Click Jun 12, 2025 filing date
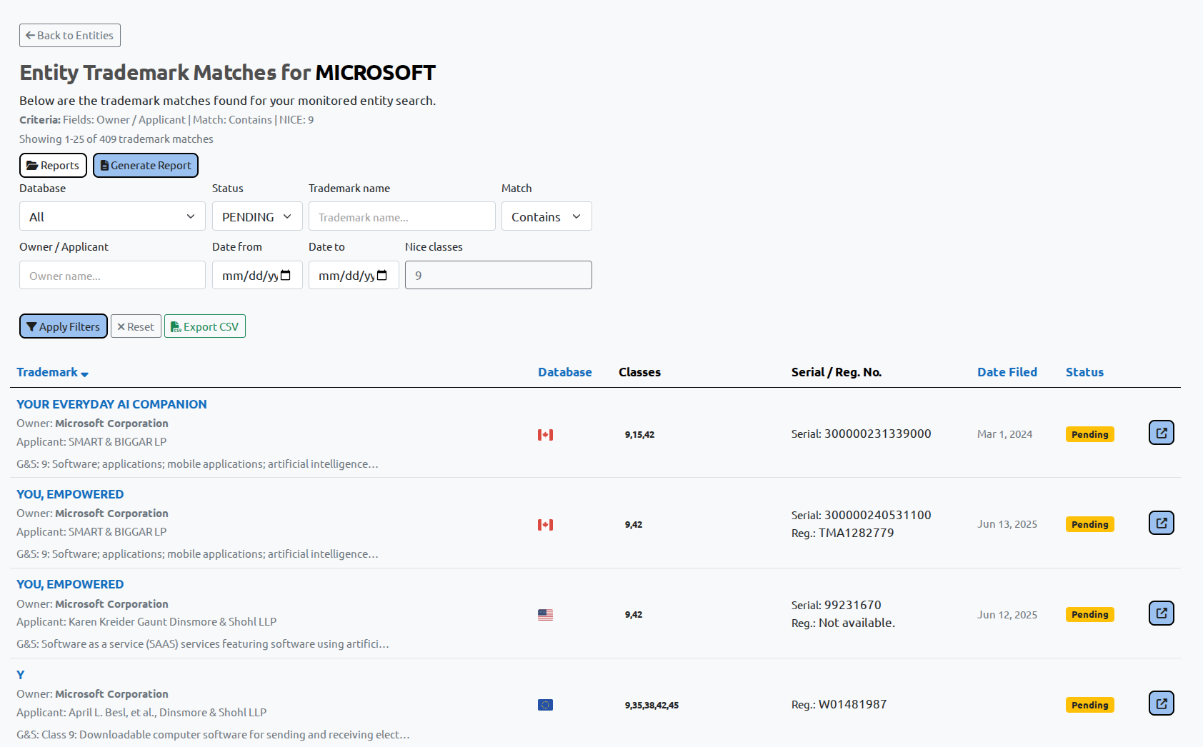Viewport: 1203px width, 747px height. click(x=1007, y=615)
